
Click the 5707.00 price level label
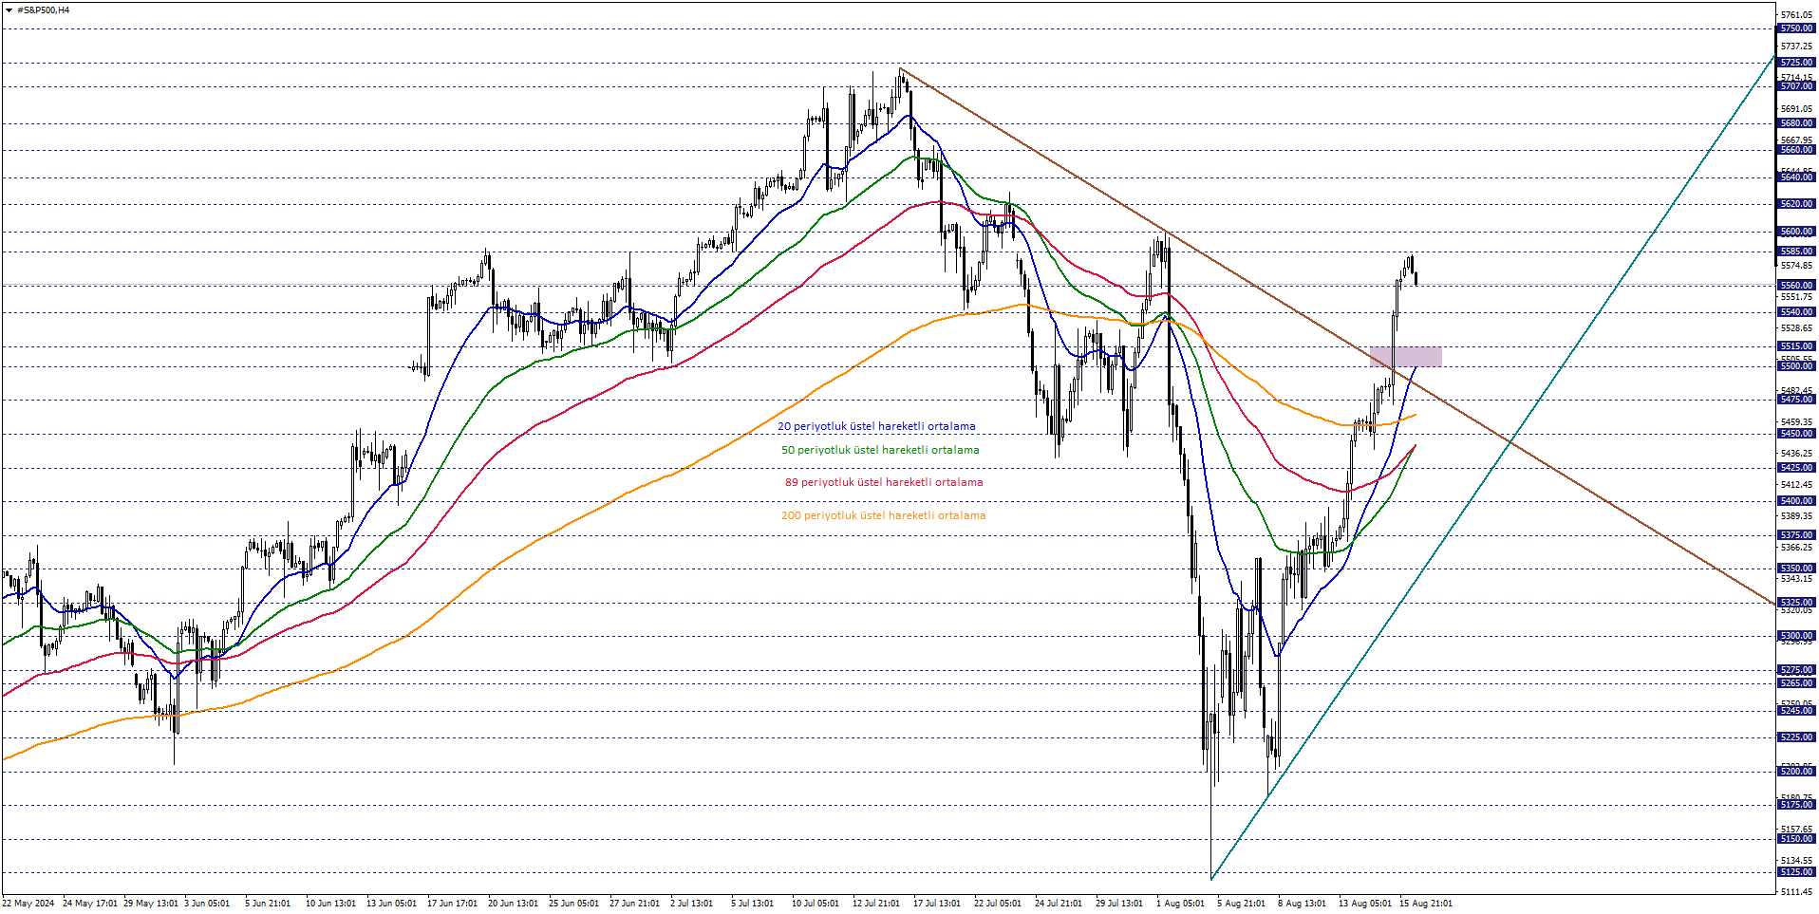[1796, 86]
